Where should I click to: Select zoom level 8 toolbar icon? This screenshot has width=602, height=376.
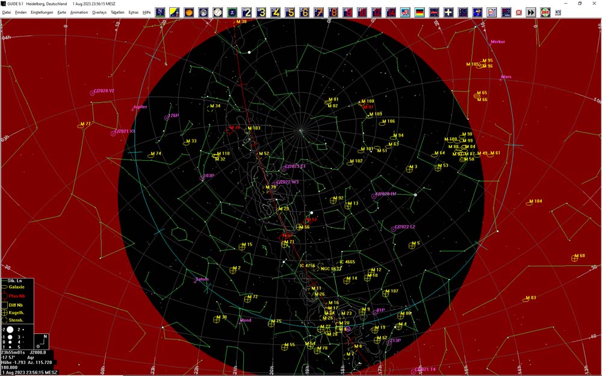[x=334, y=12]
